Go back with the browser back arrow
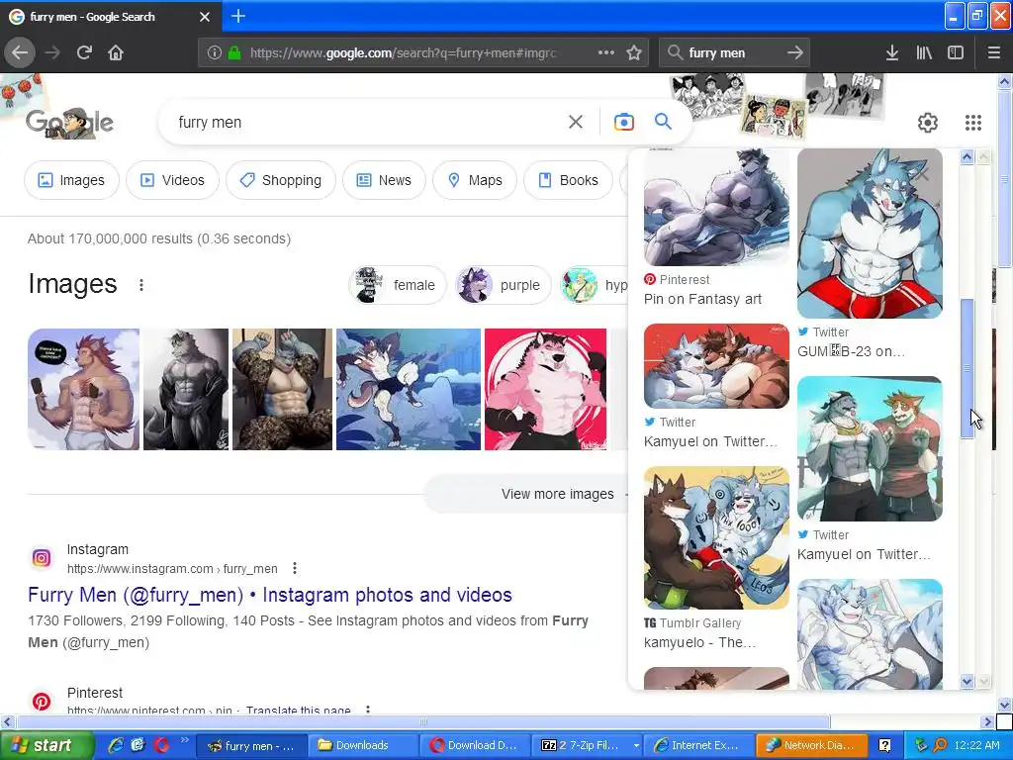1013x760 pixels. click(20, 52)
